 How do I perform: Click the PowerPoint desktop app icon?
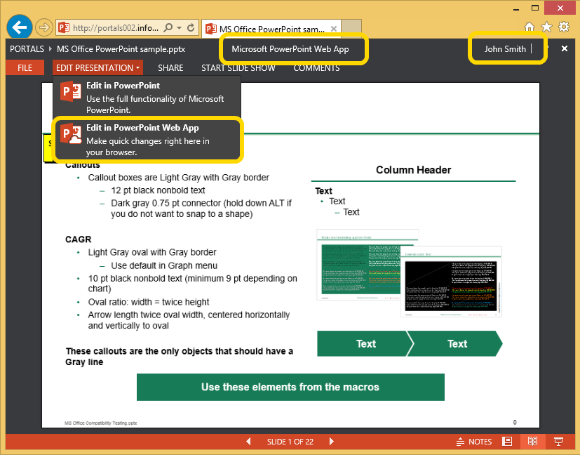[x=71, y=91]
